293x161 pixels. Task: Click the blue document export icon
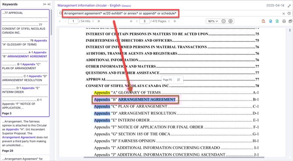pyautogui.click(x=271, y=21)
